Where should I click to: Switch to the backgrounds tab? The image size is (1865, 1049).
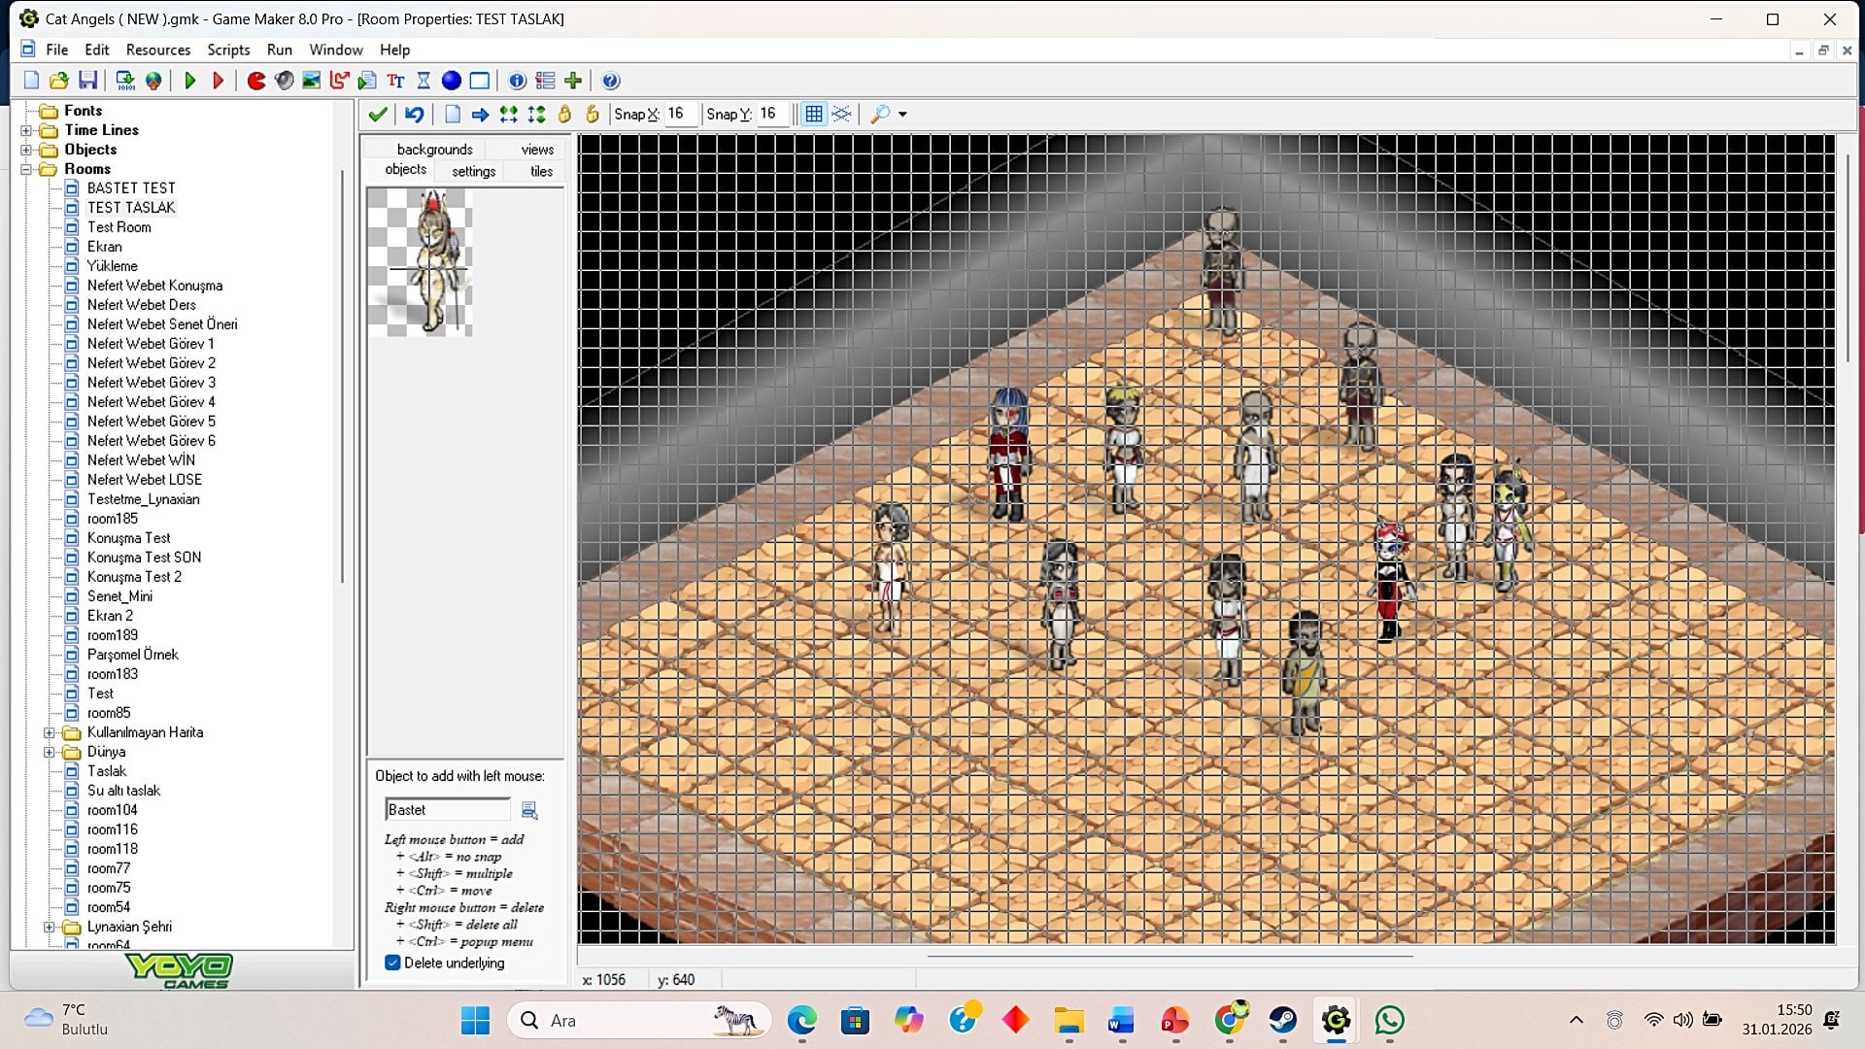click(x=434, y=149)
